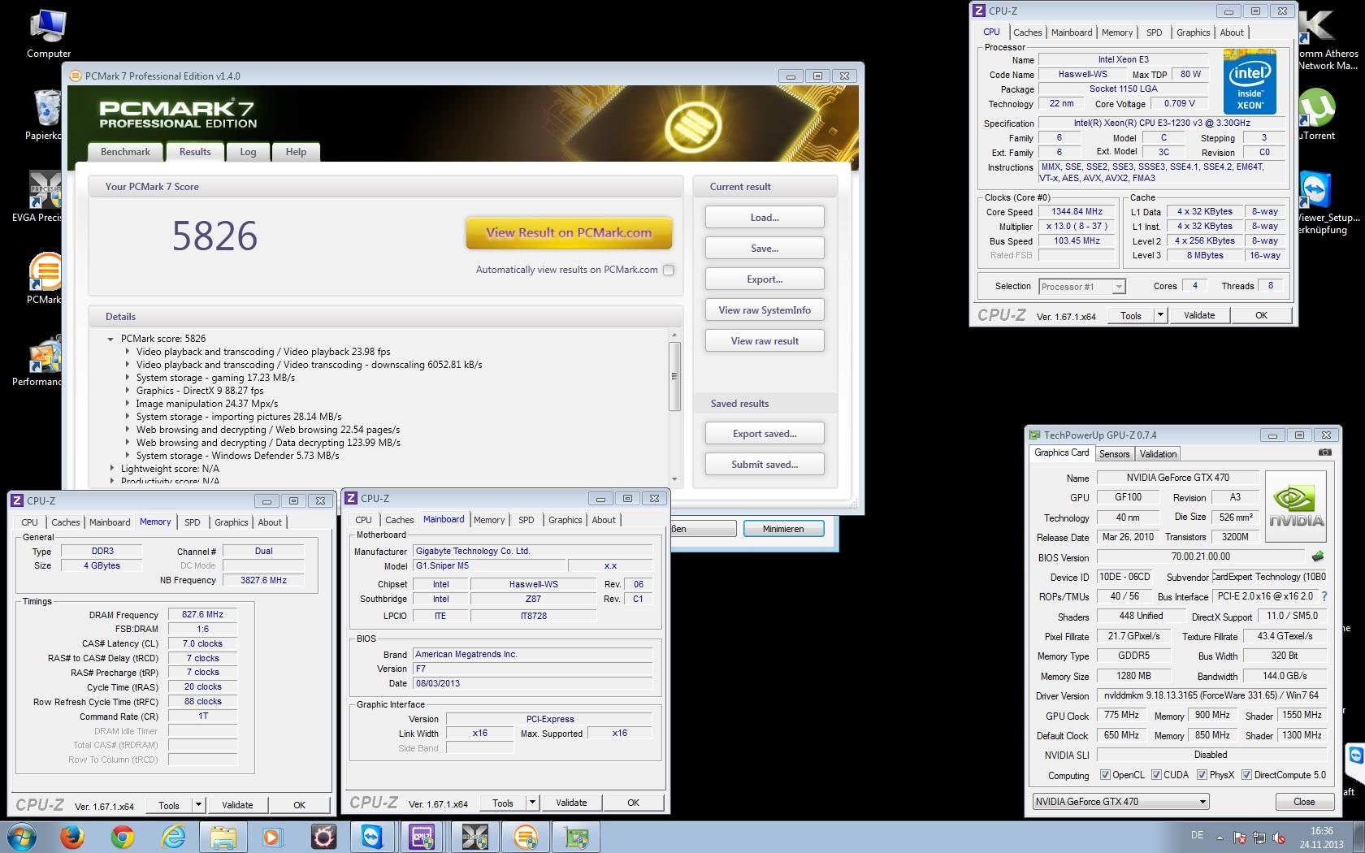
Task: Open Internet Explorer from the taskbar
Action: [173, 837]
